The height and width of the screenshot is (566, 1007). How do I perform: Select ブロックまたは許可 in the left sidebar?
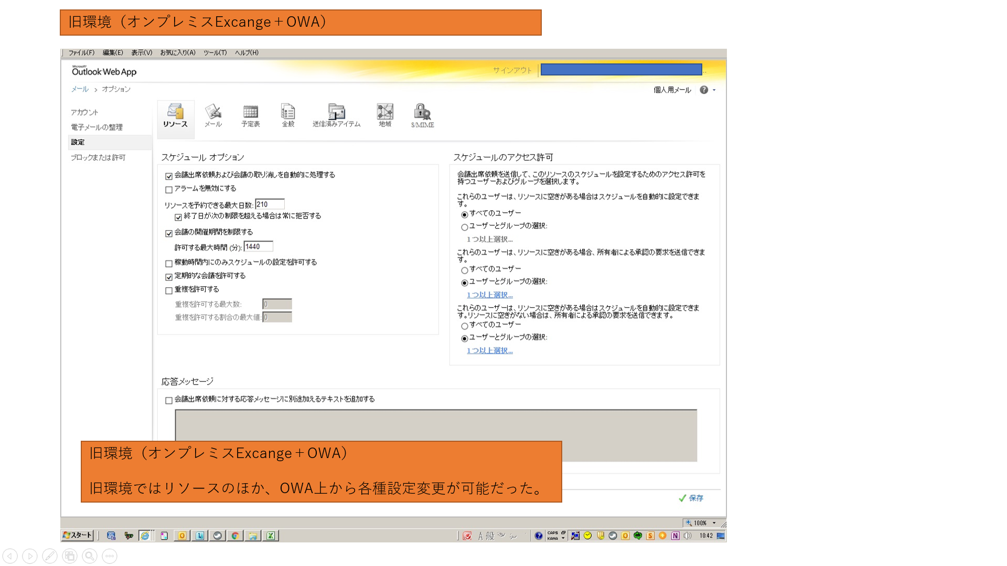pyautogui.click(x=98, y=158)
